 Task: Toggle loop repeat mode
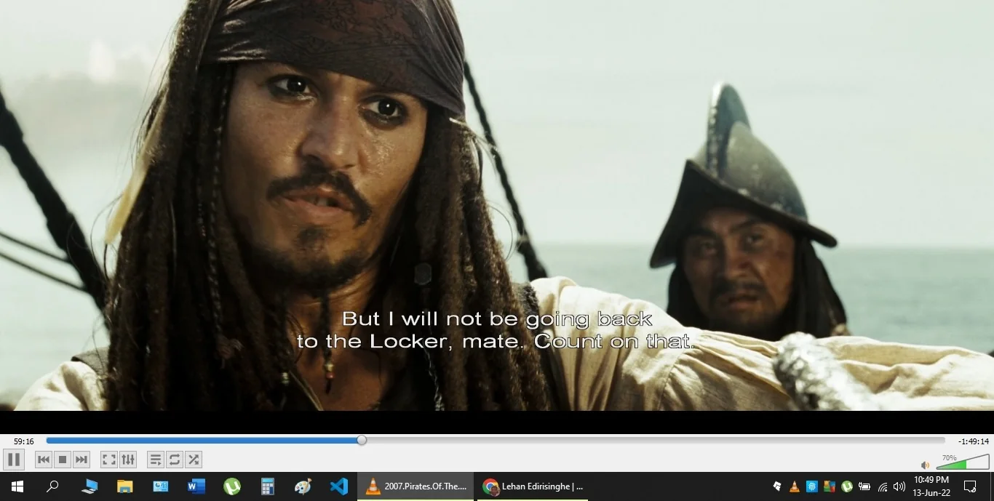[x=174, y=460]
